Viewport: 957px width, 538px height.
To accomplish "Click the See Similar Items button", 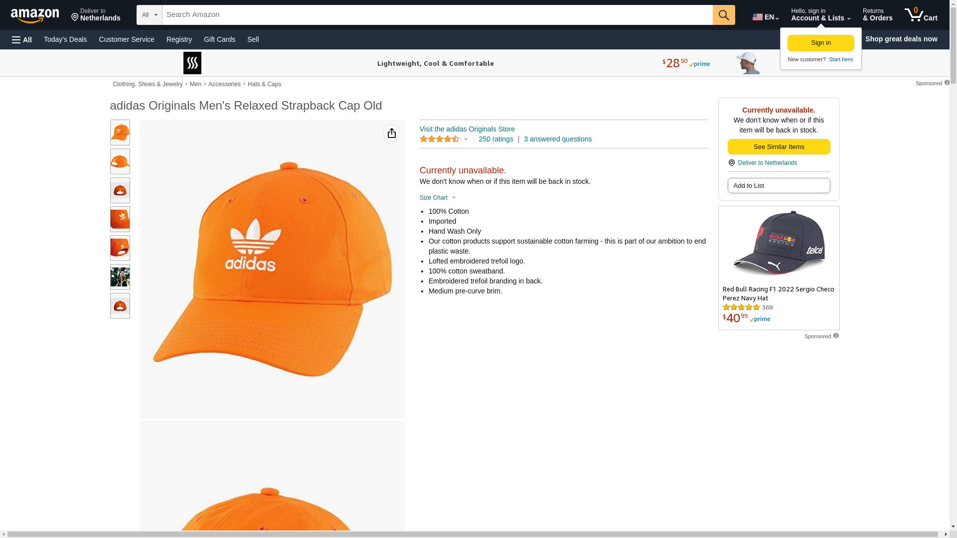I will click(779, 146).
